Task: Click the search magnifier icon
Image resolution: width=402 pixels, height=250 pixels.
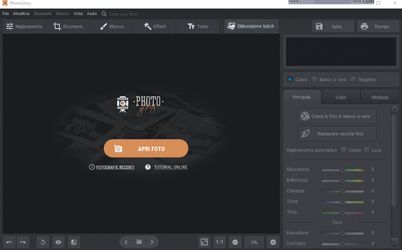Action: pos(104,14)
